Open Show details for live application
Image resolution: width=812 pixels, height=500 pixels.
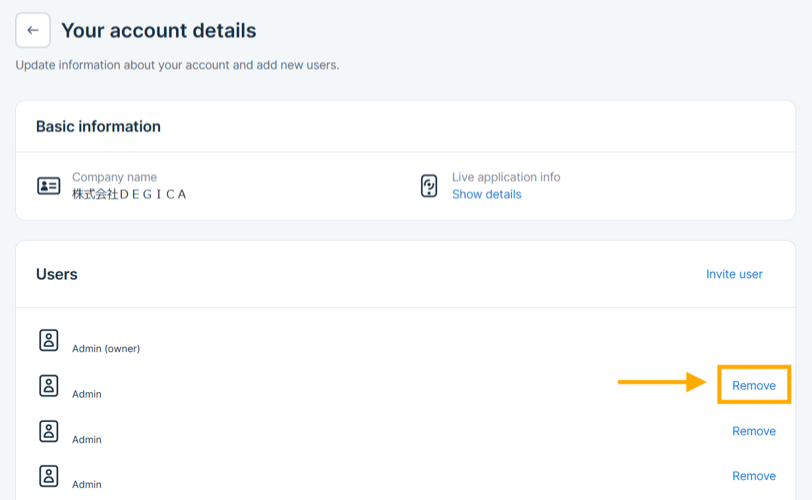[486, 195]
